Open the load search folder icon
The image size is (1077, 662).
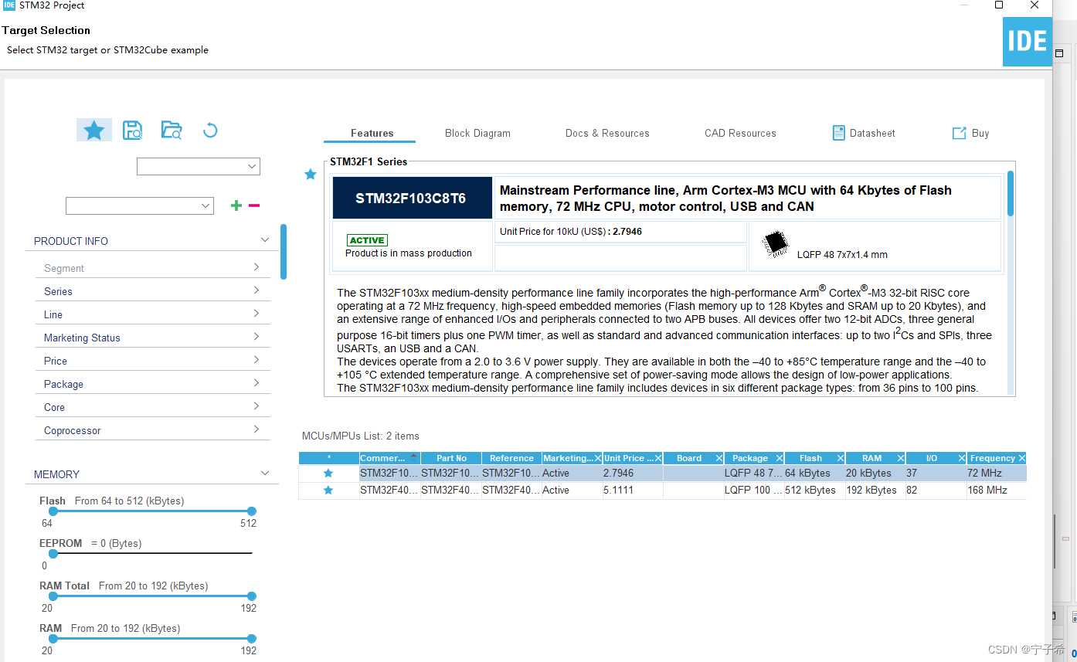[x=172, y=130]
